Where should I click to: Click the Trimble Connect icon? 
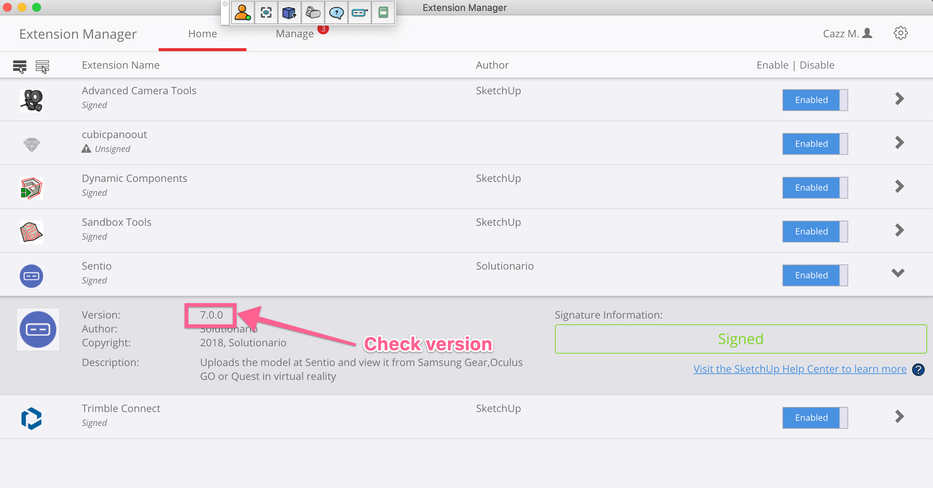tap(31, 418)
